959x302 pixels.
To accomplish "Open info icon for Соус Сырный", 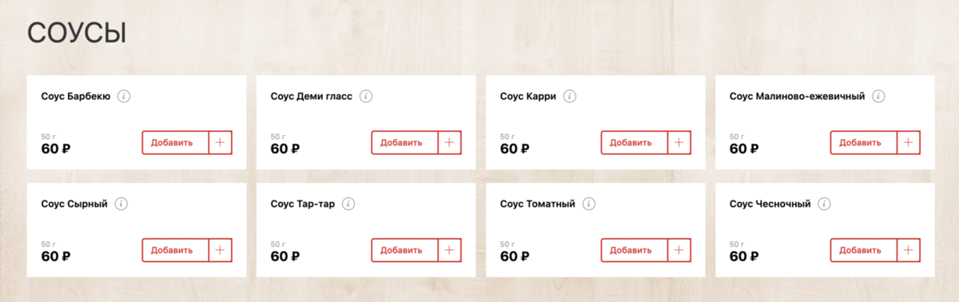I will (x=121, y=204).
